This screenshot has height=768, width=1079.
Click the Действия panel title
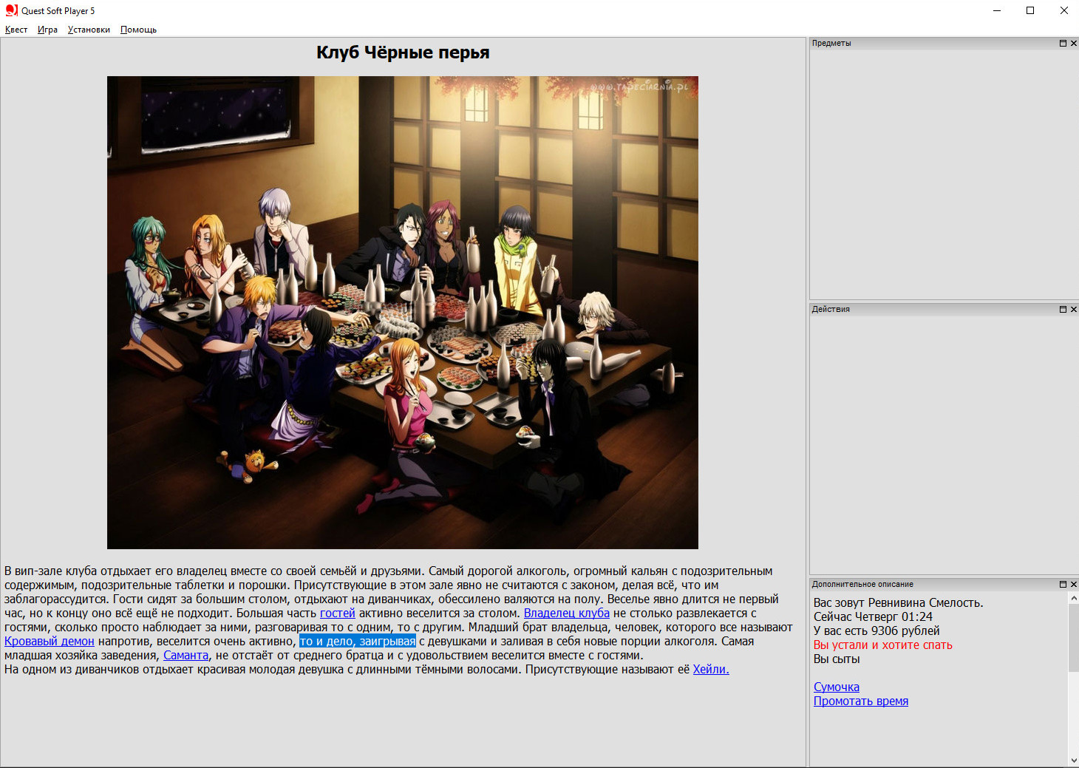click(x=831, y=310)
